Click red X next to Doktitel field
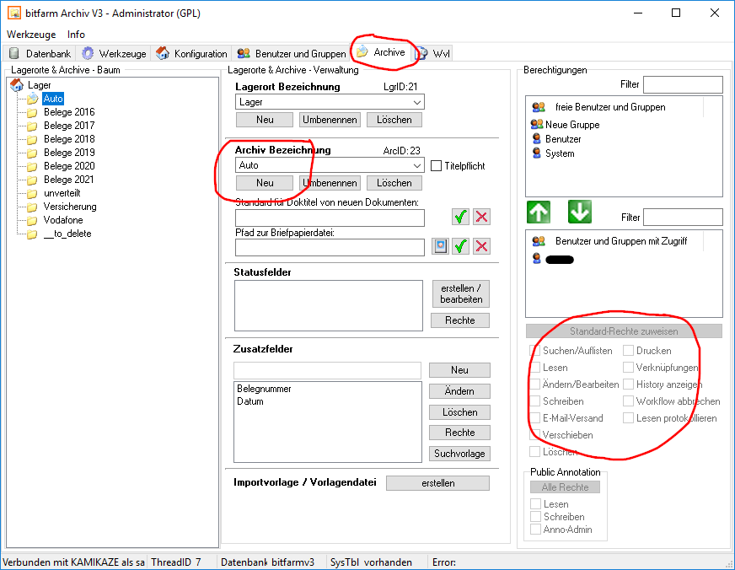735x570 pixels. tap(481, 217)
